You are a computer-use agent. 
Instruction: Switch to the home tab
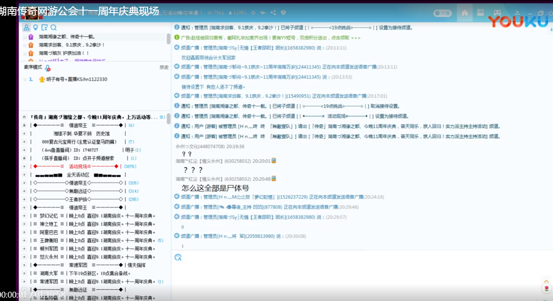(x=465, y=13)
